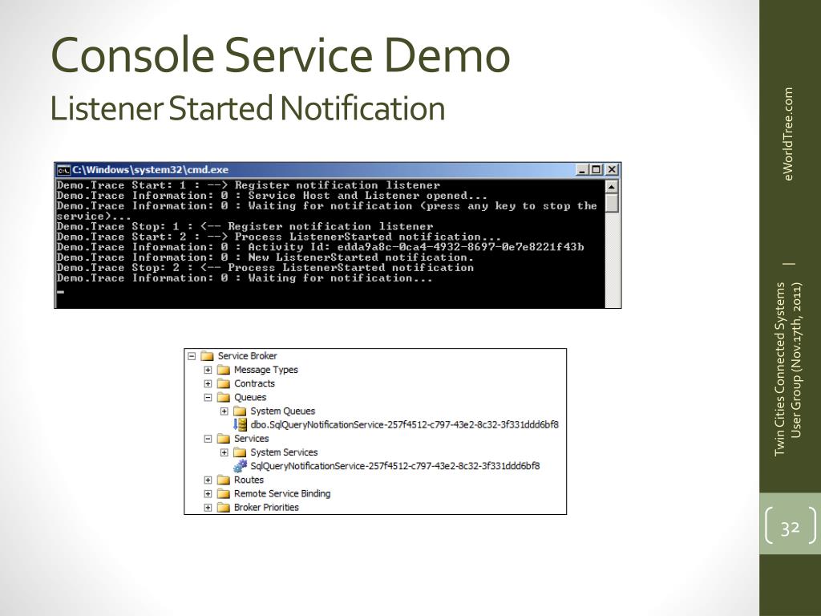The image size is (821, 616).
Task: Click the System Services folder icon
Action: (x=240, y=452)
